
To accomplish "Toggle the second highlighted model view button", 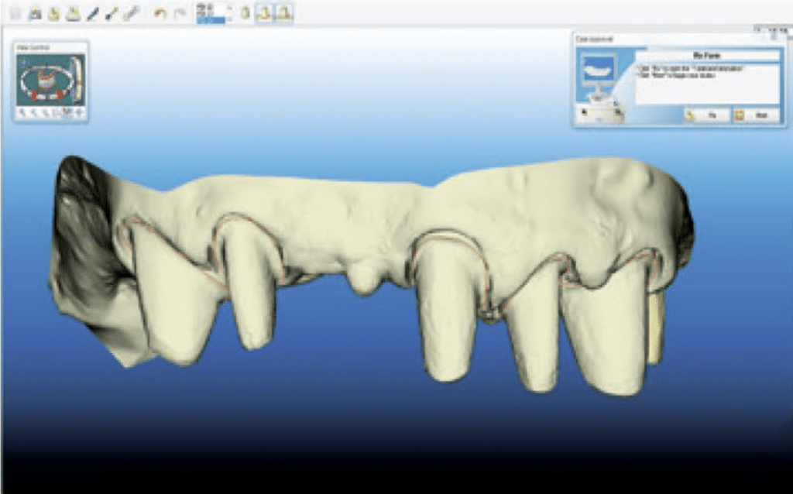I will tap(284, 13).
